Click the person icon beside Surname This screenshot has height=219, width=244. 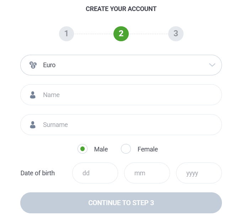[33, 125]
